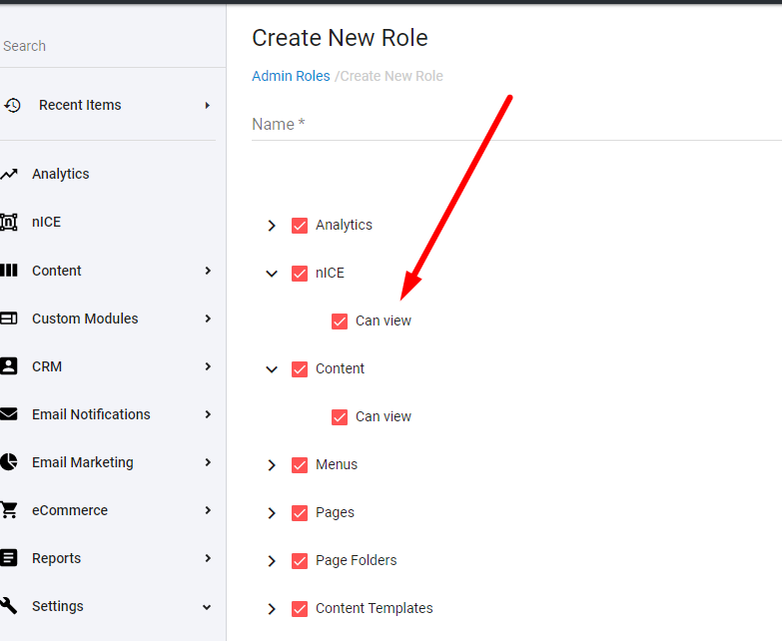Open Recent Items history icon
Screen dimensions: 782x641
tap(12, 105)
